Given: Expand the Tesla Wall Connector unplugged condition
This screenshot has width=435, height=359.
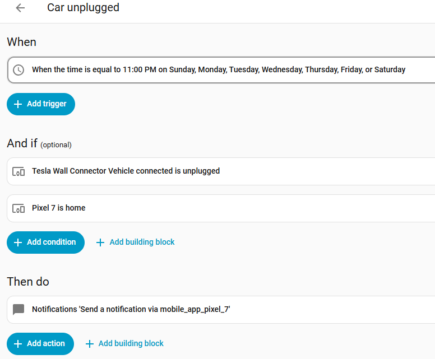Looking at the screenshot, I should (224, 171).
